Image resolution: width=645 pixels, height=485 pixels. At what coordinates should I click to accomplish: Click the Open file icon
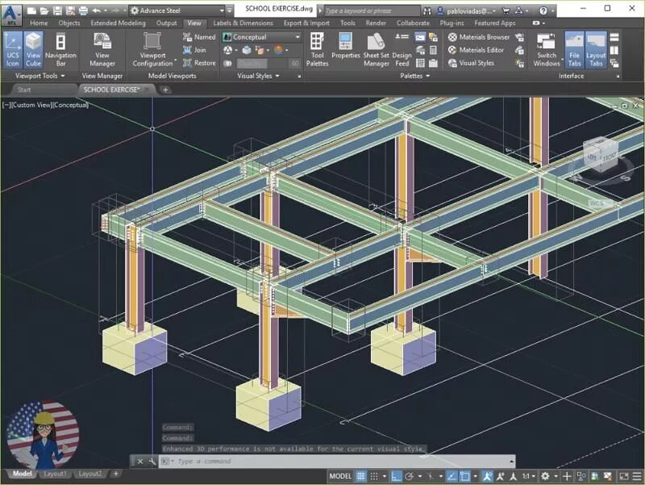click(44, 10)
